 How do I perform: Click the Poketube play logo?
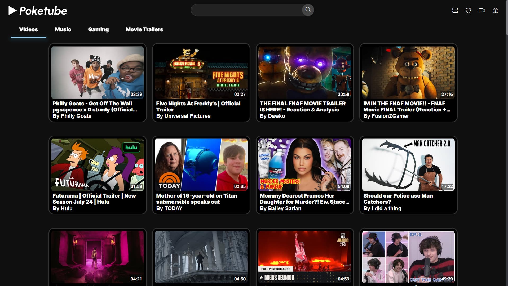(12, 11)
